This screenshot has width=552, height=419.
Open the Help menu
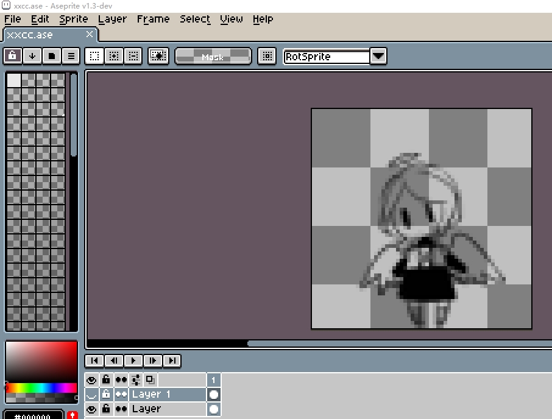[x=263, y=19]
